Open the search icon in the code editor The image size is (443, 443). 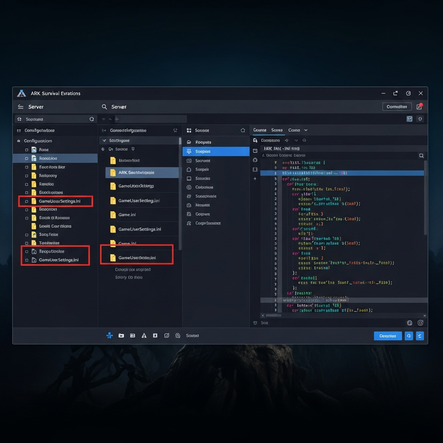422,155
